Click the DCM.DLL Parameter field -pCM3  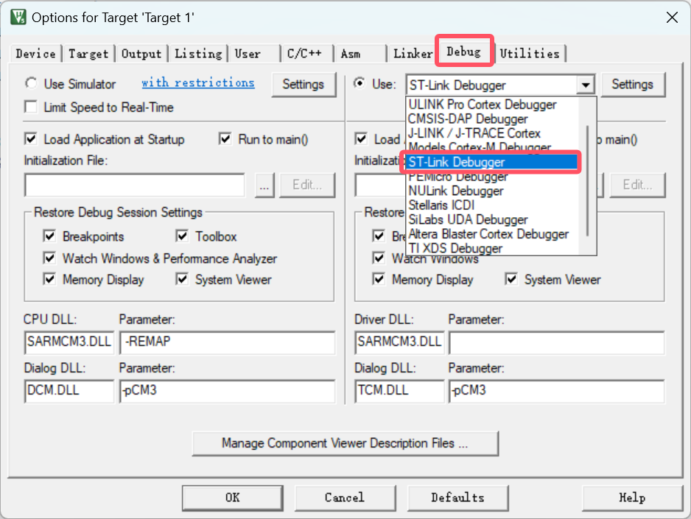pyautogui.click(x=228, y=392)
